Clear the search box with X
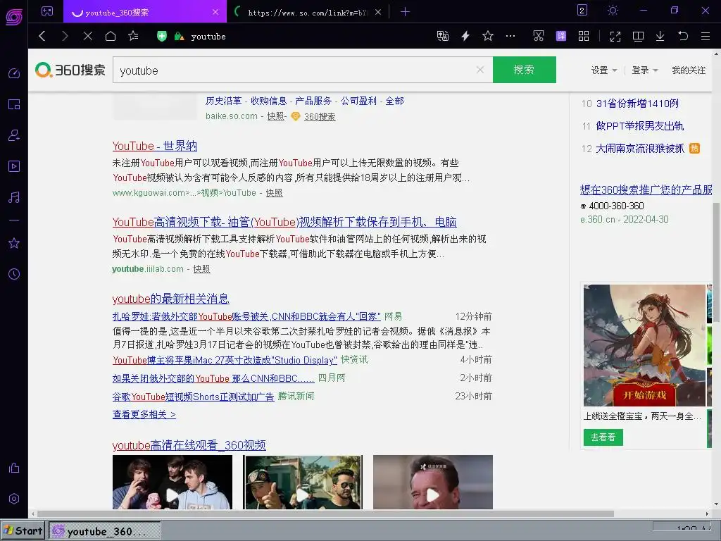Screen dimensions: 721x541 (x=480, y=70)
